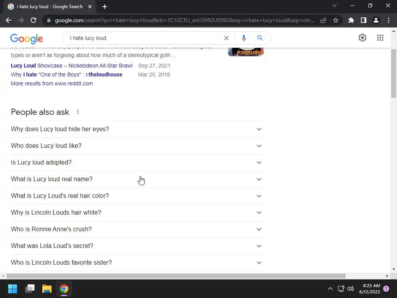Open the Chrome profile menu
397x298 pixels.
[x=376, y=20]
